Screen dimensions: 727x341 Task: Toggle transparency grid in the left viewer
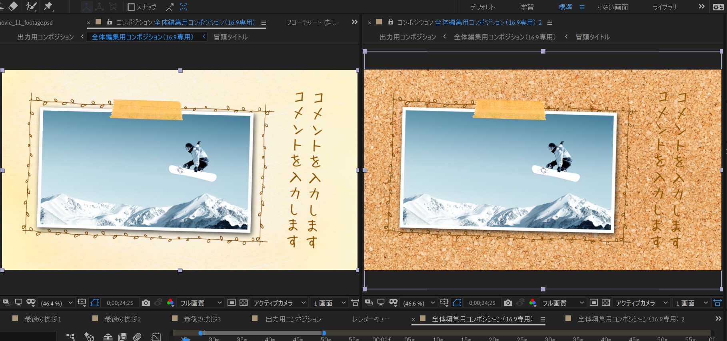pyautogui.click(x=244, y=303)
